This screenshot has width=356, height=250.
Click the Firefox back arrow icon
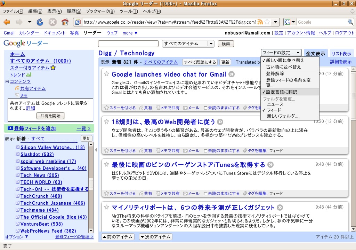[7, 22]
